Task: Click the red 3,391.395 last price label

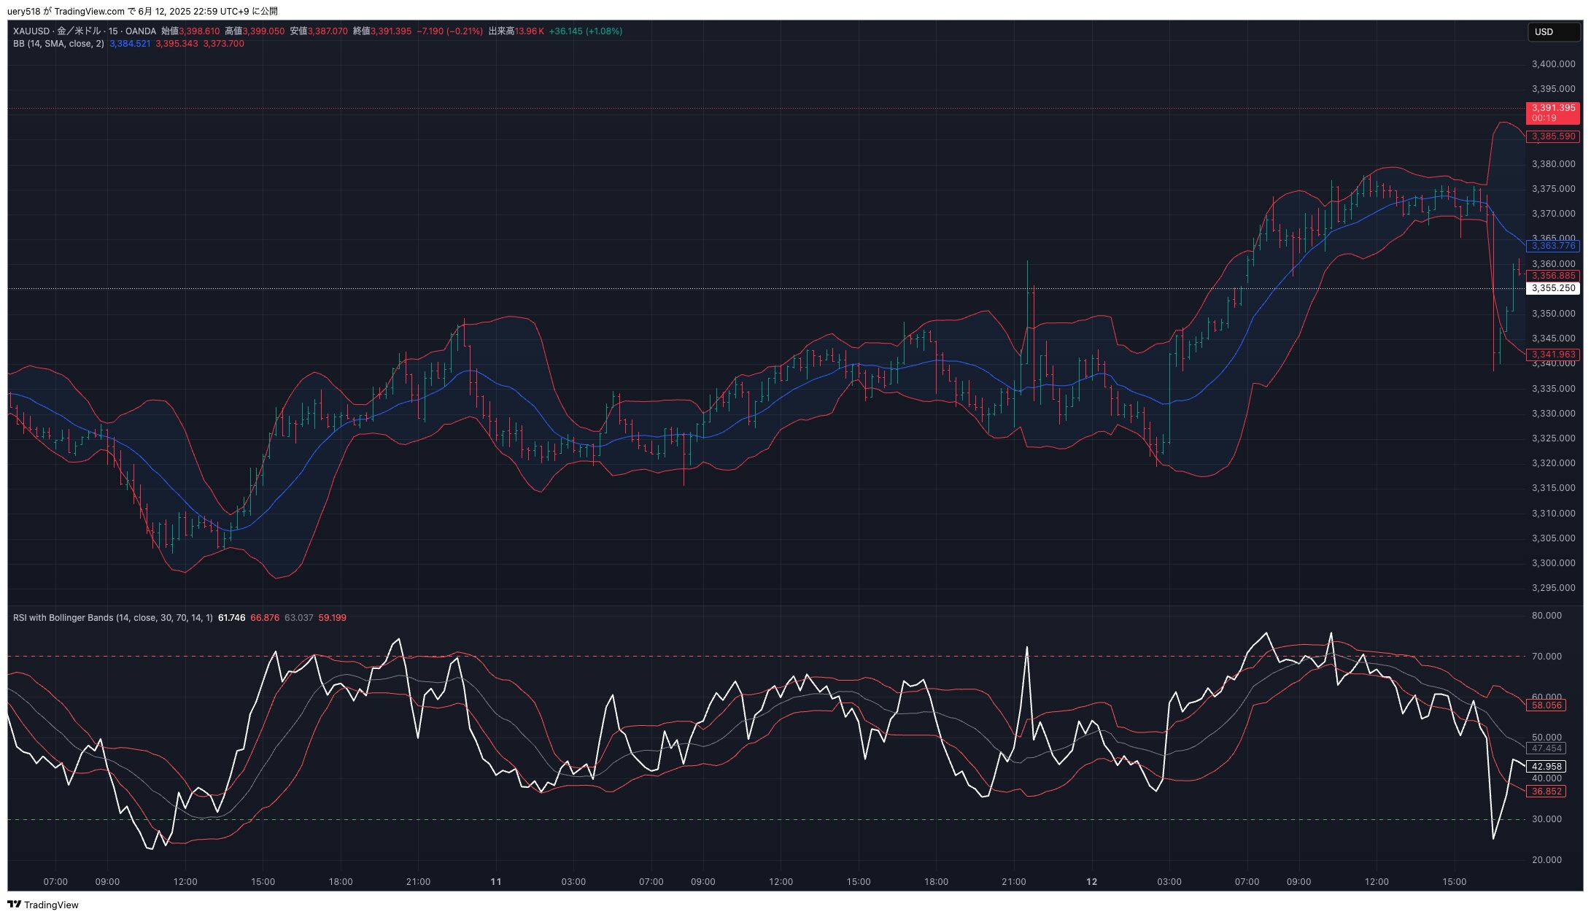Action: coord(1552,112)
